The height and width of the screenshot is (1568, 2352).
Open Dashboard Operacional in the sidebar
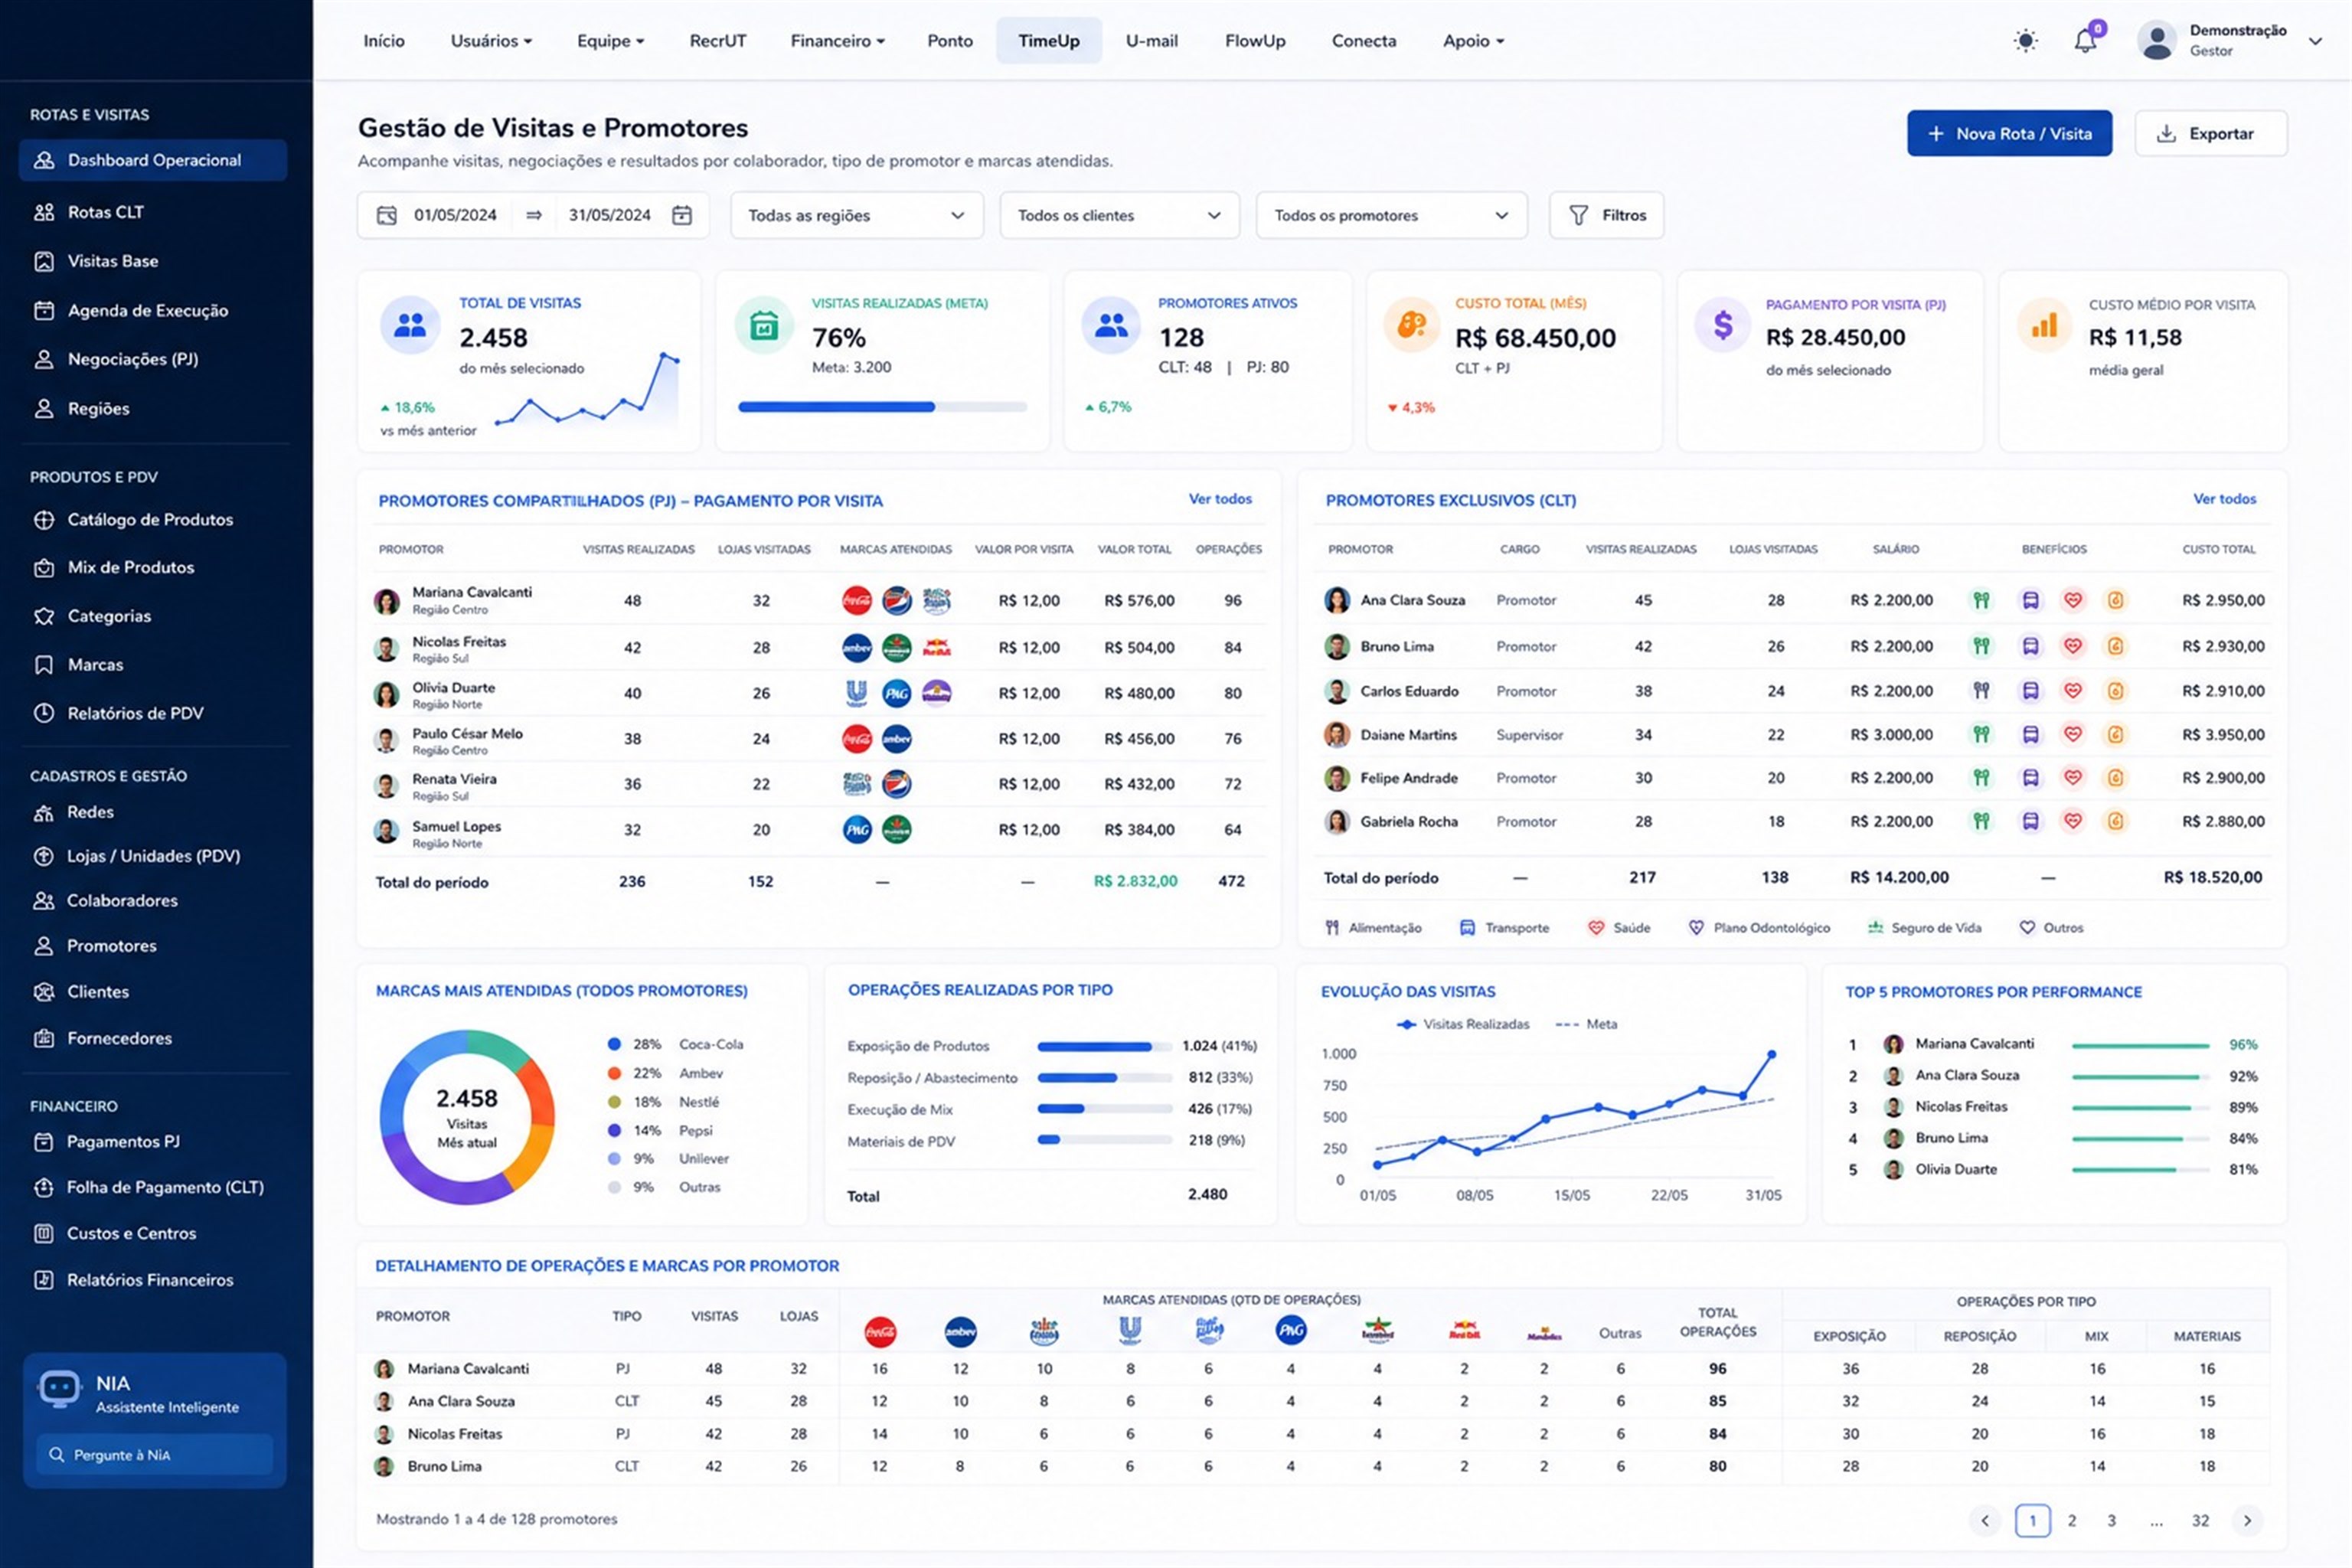click(153, 160)
